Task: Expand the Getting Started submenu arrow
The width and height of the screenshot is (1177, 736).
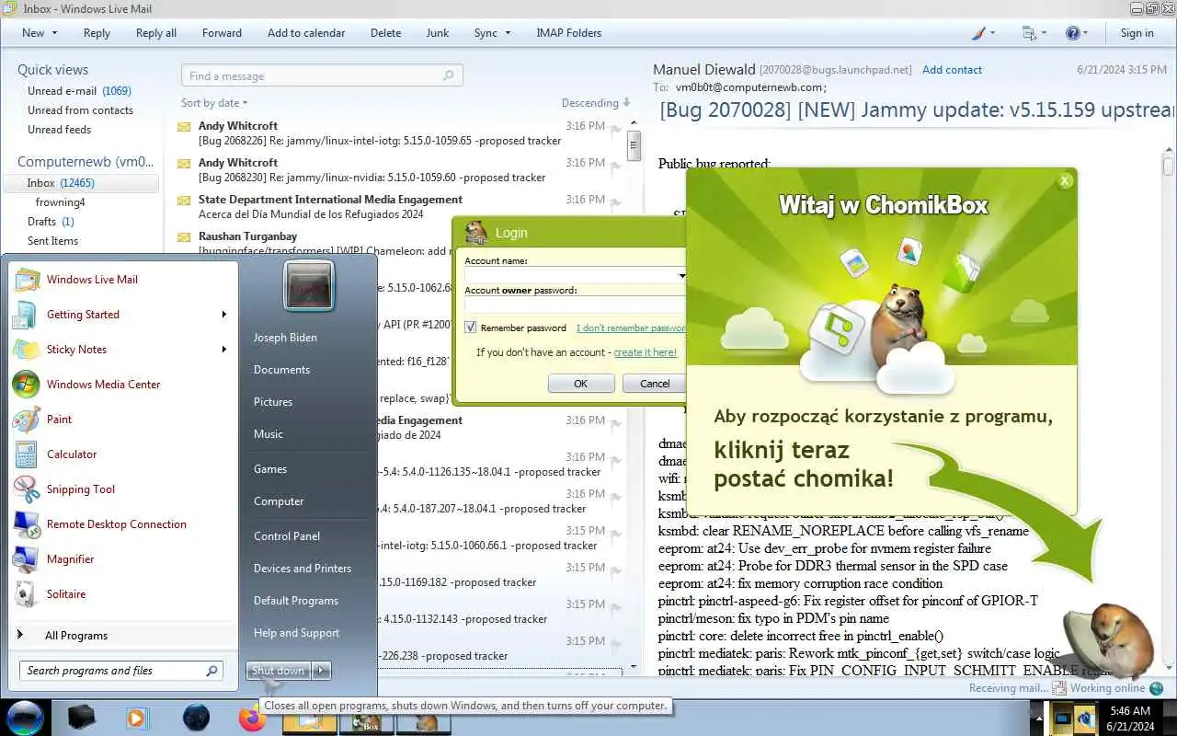Action: (223, 315)
